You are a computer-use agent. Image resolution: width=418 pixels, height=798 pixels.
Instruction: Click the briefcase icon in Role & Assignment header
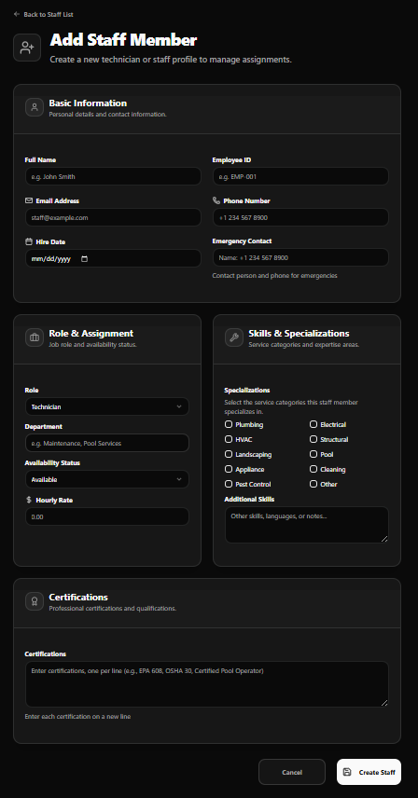click(35, 337)
